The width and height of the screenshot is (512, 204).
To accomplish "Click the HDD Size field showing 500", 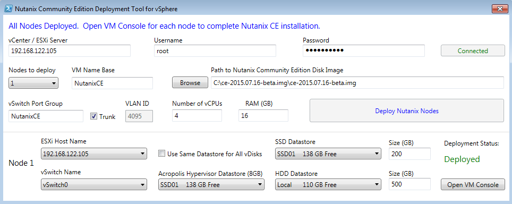I will [410, 184].
